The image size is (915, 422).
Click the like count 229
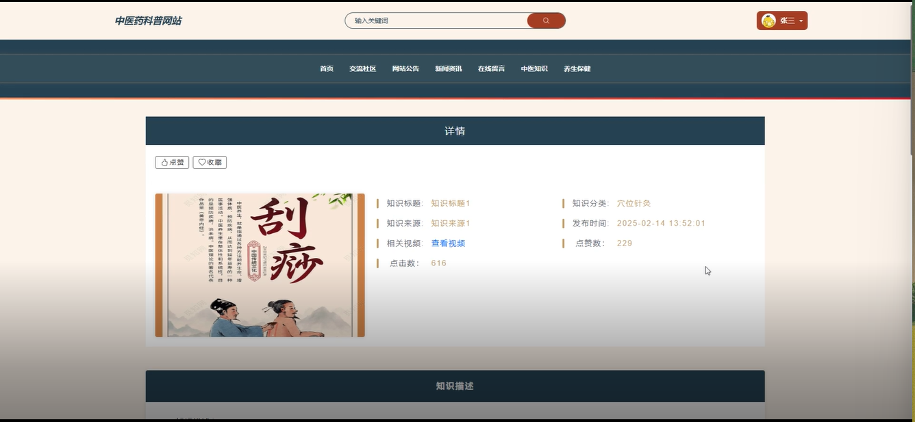point(624,243)
